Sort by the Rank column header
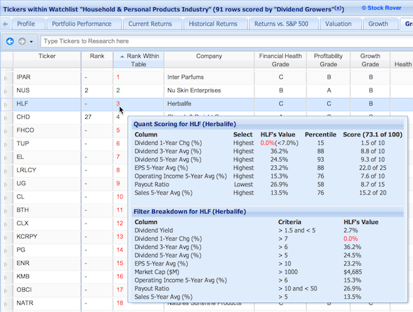The height and width of the screenshot is (312, 413). click(x=97, y=60)
